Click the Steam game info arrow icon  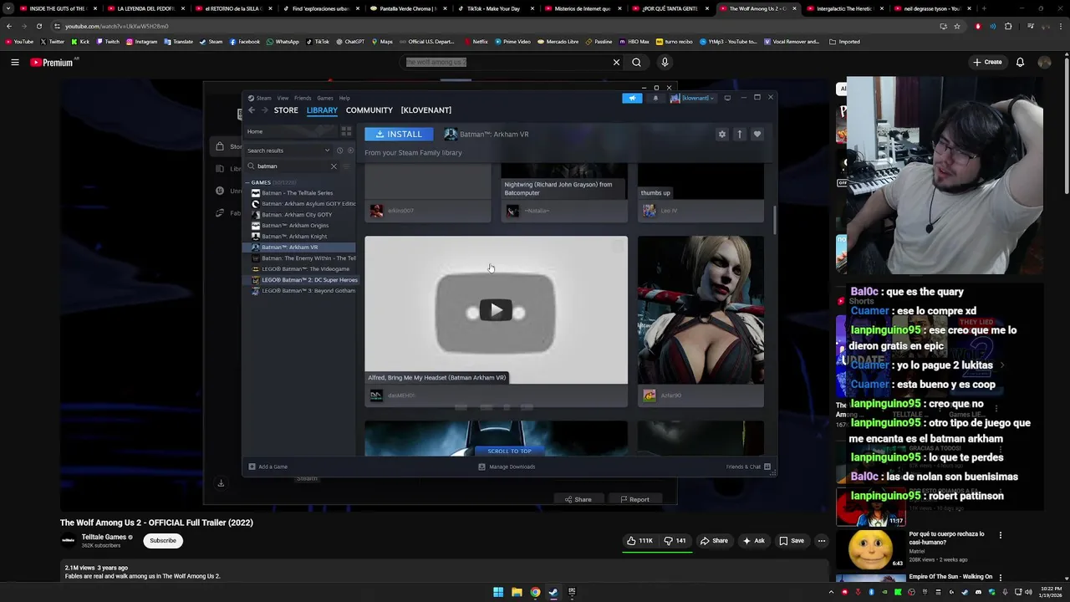740,134
